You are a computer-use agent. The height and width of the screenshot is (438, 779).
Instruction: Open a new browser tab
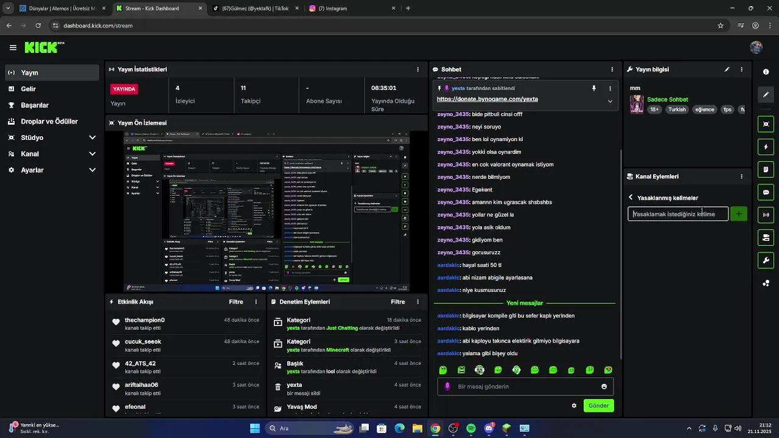408,9
